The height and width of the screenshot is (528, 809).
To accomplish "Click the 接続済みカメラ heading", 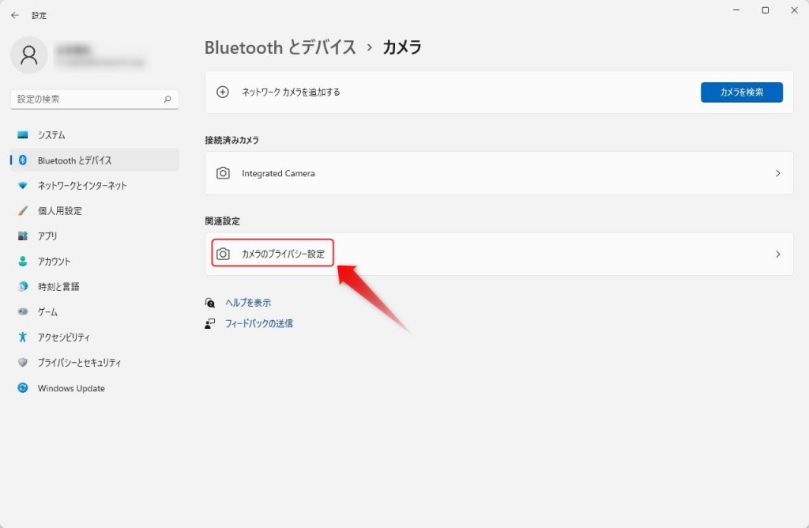I will click(231, 140).
